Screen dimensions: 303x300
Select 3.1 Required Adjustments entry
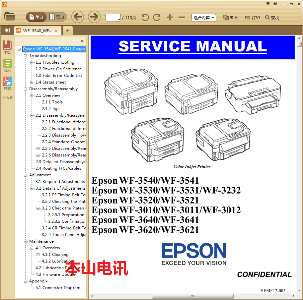(60, 182)
